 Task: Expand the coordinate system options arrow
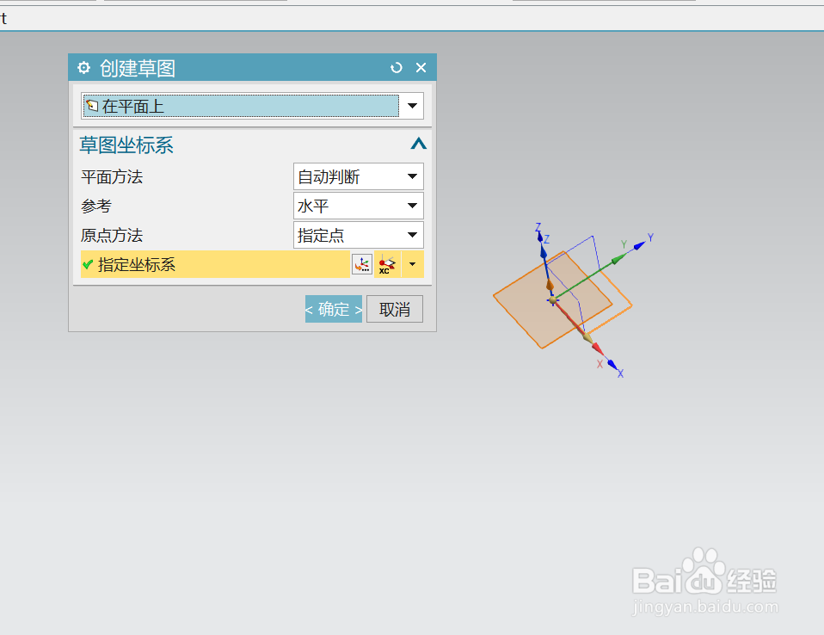pyautogui.click(x=413, y=264)
